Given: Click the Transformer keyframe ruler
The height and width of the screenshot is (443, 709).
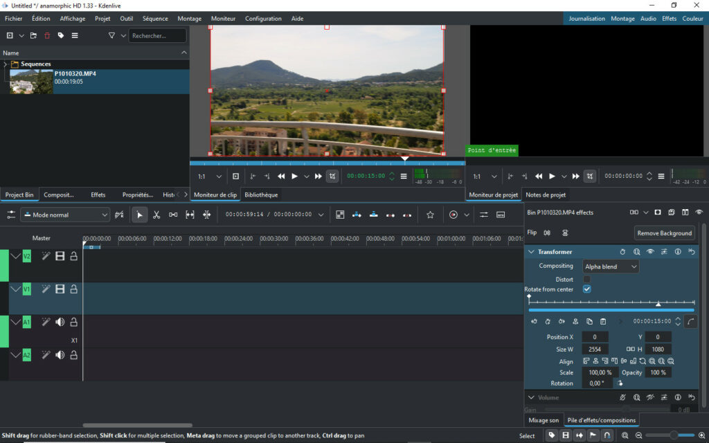Looking at the screenshot, I should 611,302.
